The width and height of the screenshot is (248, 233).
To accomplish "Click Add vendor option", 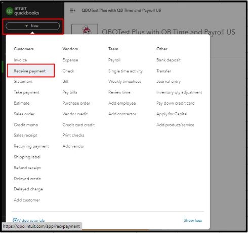I will [x=73, y=146].
